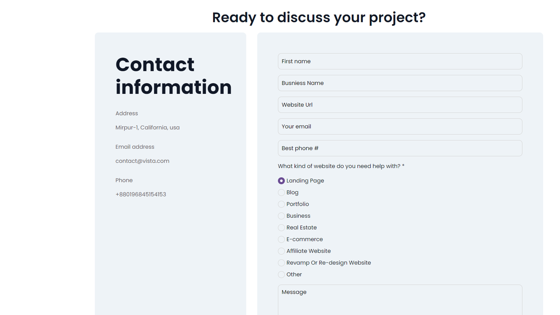Click into the Website Url field
This screenshot has height=315, width=560.
[x=400, y=105]
